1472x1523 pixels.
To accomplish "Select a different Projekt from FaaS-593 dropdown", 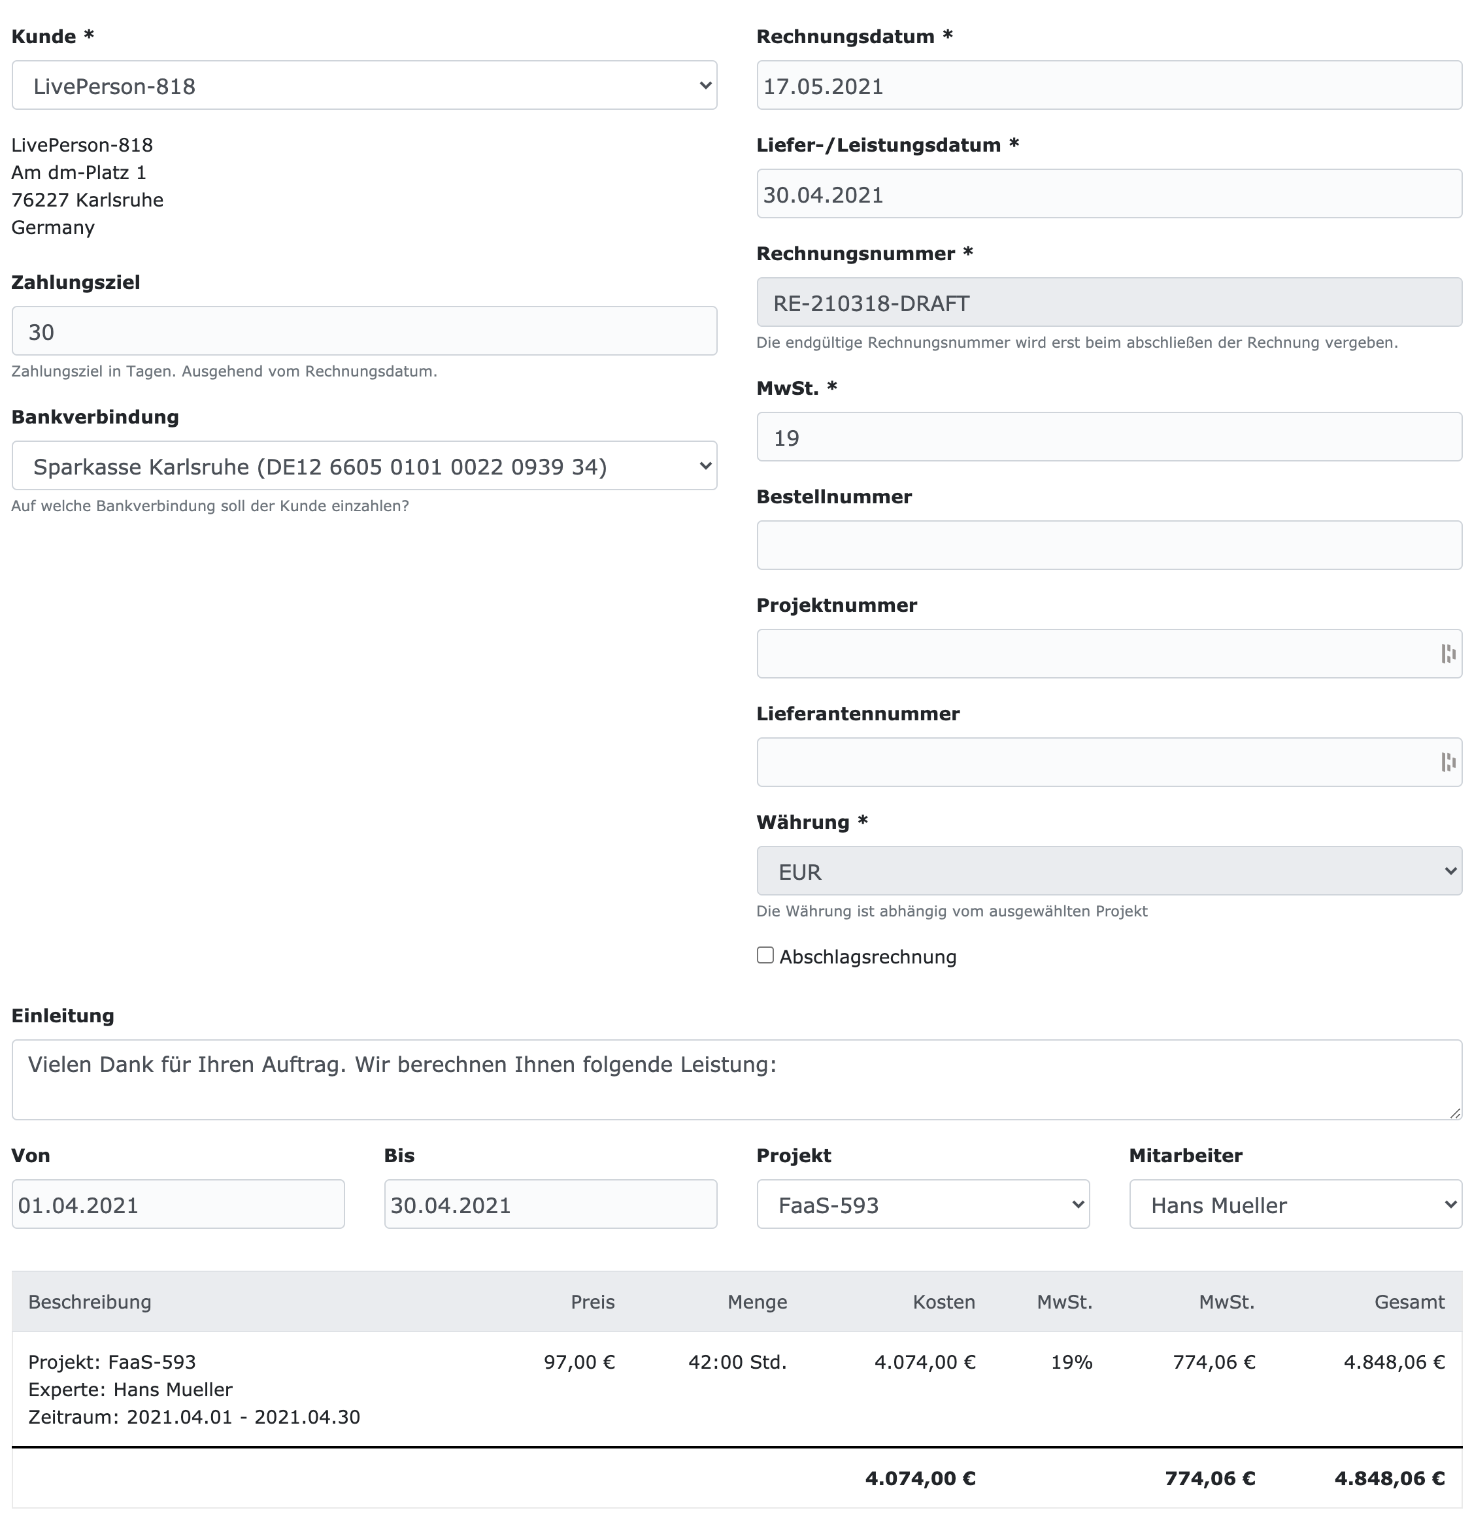I will pyautogui.click(x=922, y=1205).
